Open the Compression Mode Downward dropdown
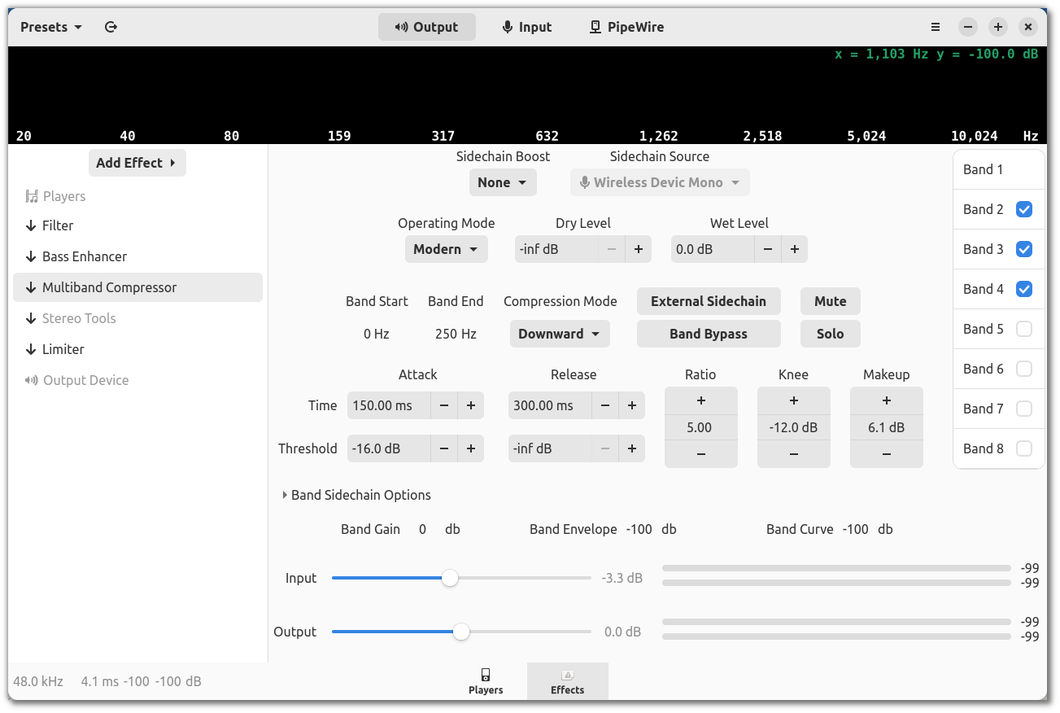The height and width of the screenshot is (713, 1060). pyautogui.click(x=559, y=334)
